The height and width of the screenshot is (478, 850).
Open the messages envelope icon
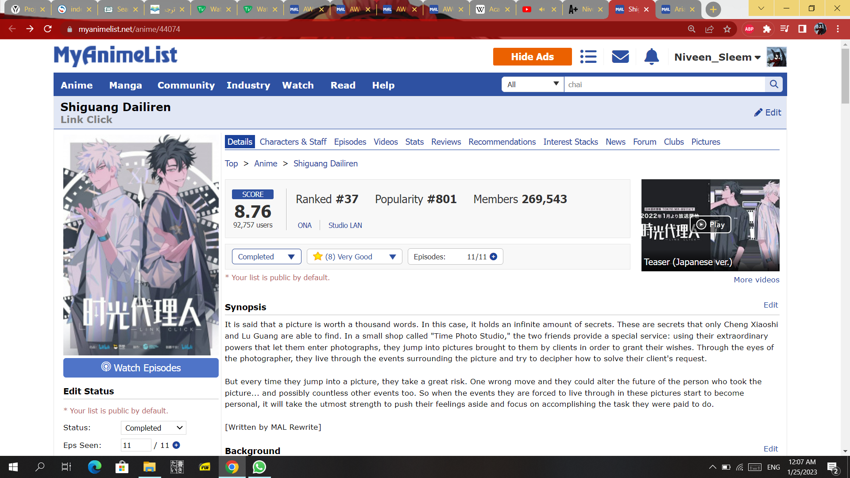[x=620, y=57]
